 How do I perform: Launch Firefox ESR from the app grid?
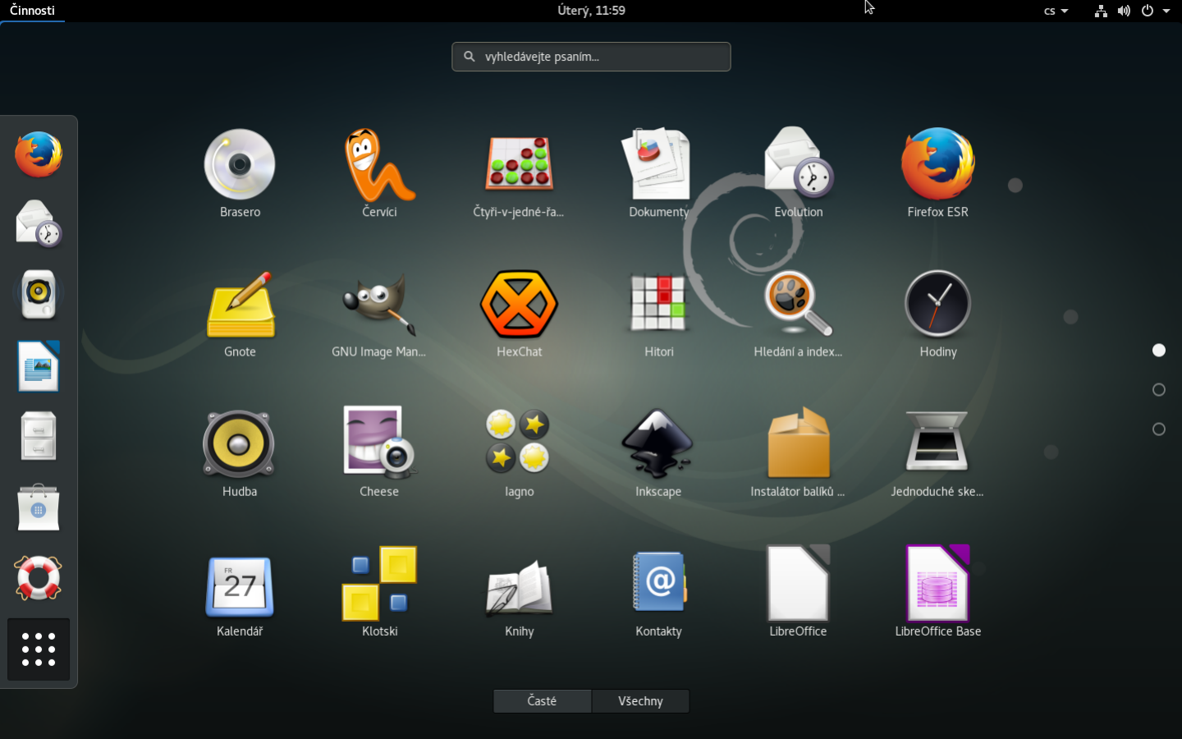click(x=937, y=174)
